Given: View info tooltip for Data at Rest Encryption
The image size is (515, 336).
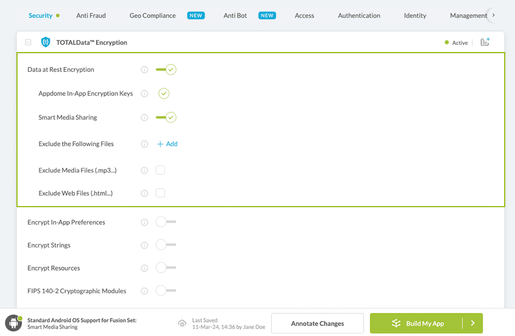Looking at the screenshot, I should click(144, 69).
